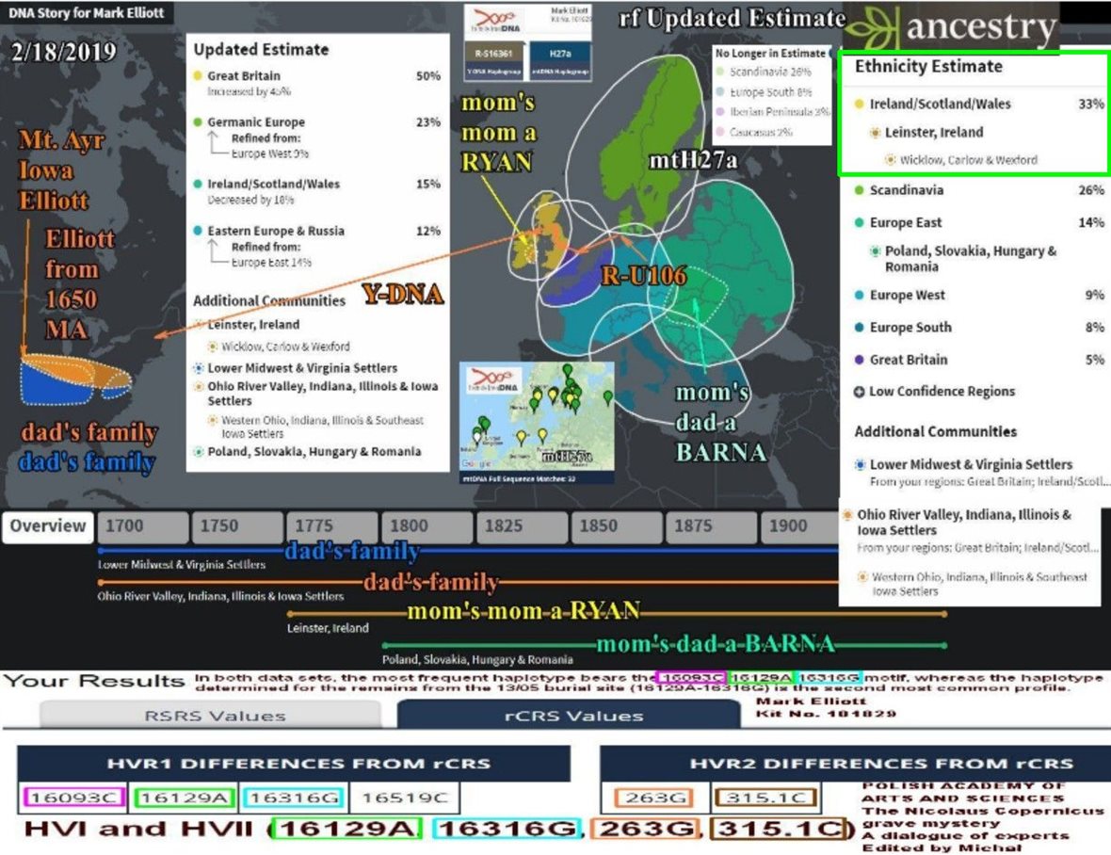Click the plus icon beside Low Confidence Regions
Image resolution: width=1111 pixels, height=855 pixels.
tap(860, 392)
